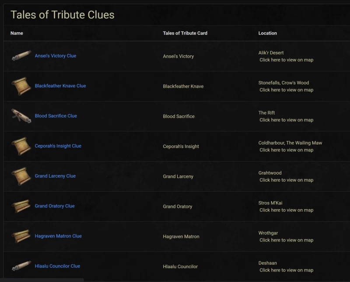
Task: Click the Grand Larceny Clue parchment icon
Action: [21, 176]
